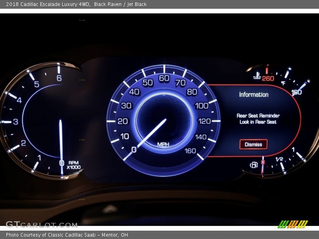Click the red 260 temperature reading
This screenshot has height=239, width=319.
tap(268, 78)
